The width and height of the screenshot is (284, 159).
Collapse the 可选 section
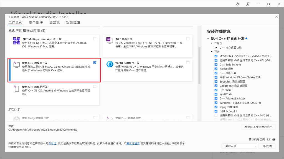212,52
